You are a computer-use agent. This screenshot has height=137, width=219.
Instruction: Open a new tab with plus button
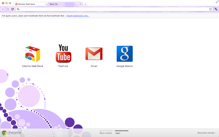pos(86,4)
